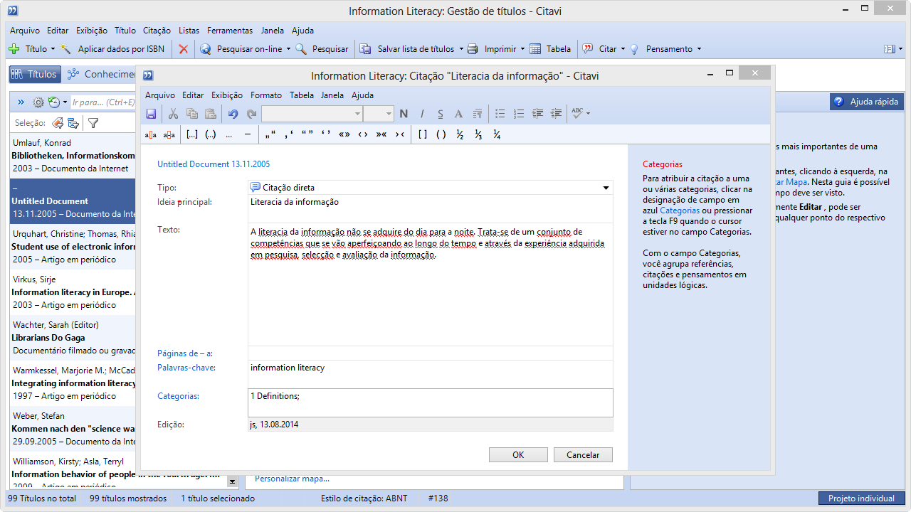Click Aplicar dados por ISBN button
The image size is (911, 512).
click(x=113, y=49)
